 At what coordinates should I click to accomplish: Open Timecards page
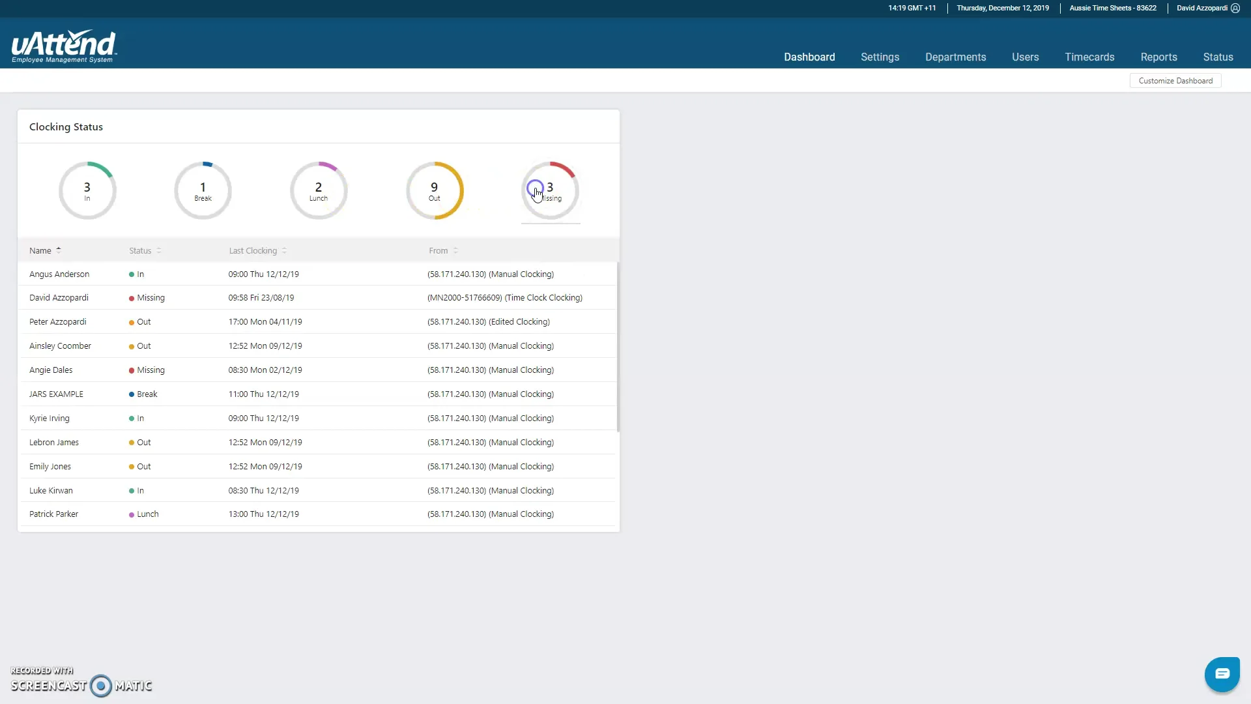[x=1089, y=57]
